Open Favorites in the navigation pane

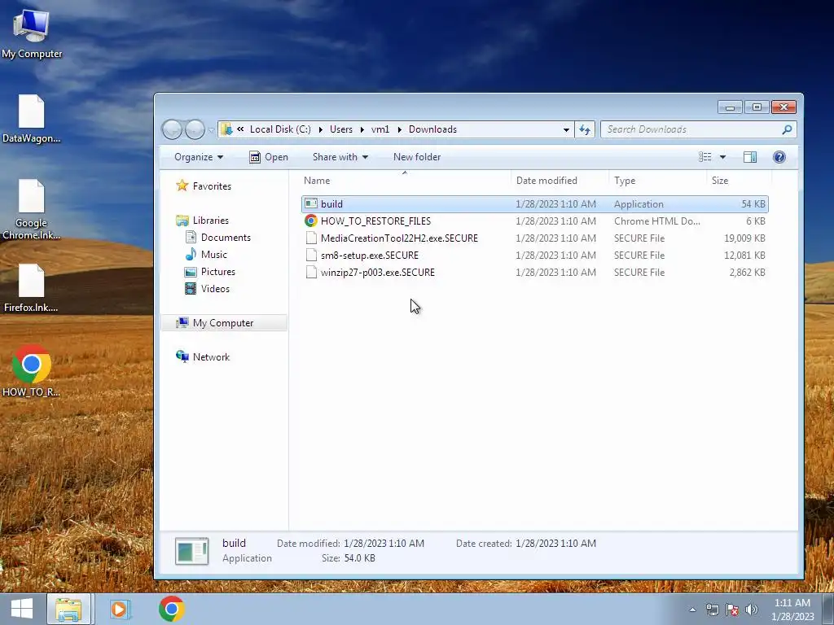(212, 186)
